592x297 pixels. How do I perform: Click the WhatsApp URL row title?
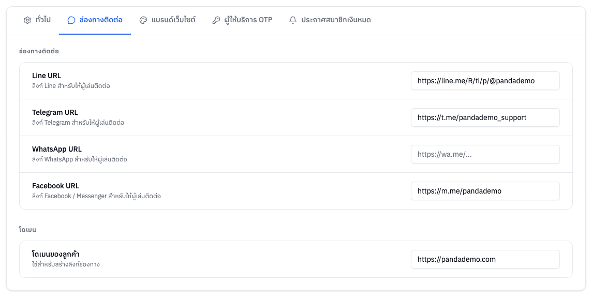[x=56, y=149]
